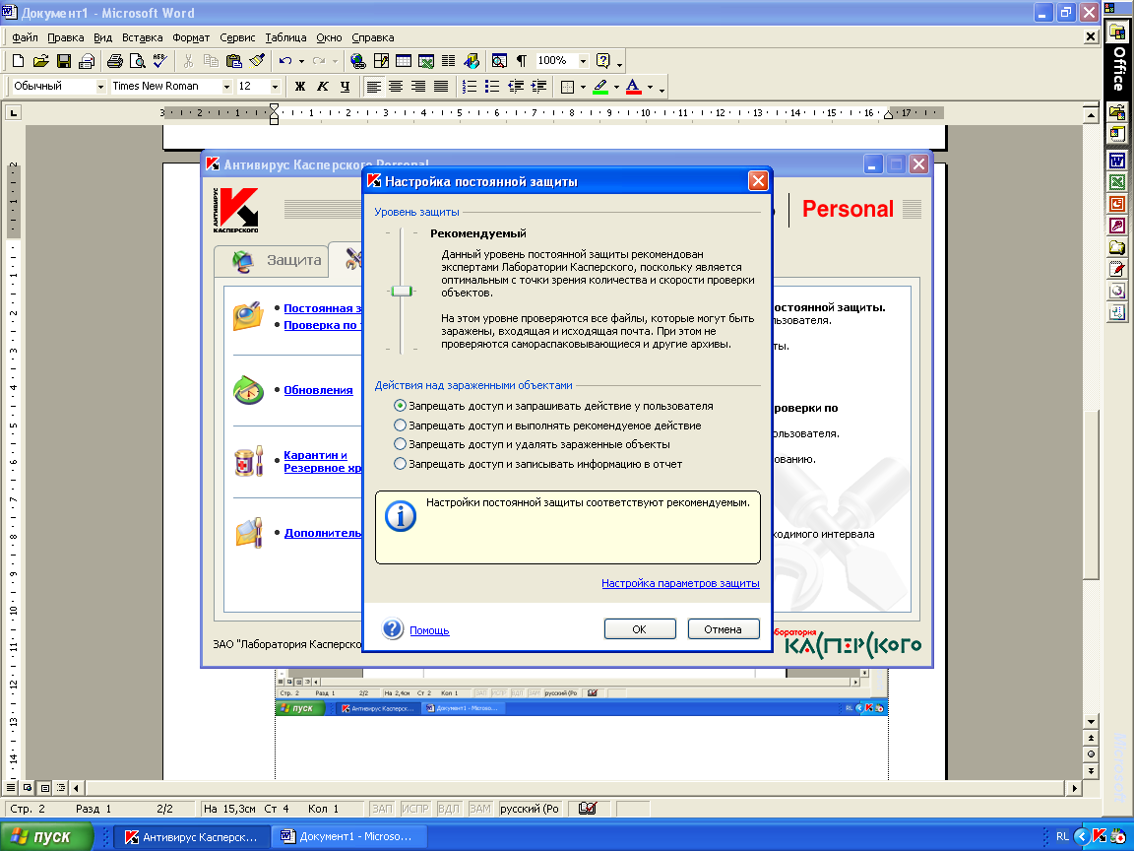1134x851 pixels.
Task: Choose 'записывать информацию в отчет' radio option
Action: (x=400, y=464)
